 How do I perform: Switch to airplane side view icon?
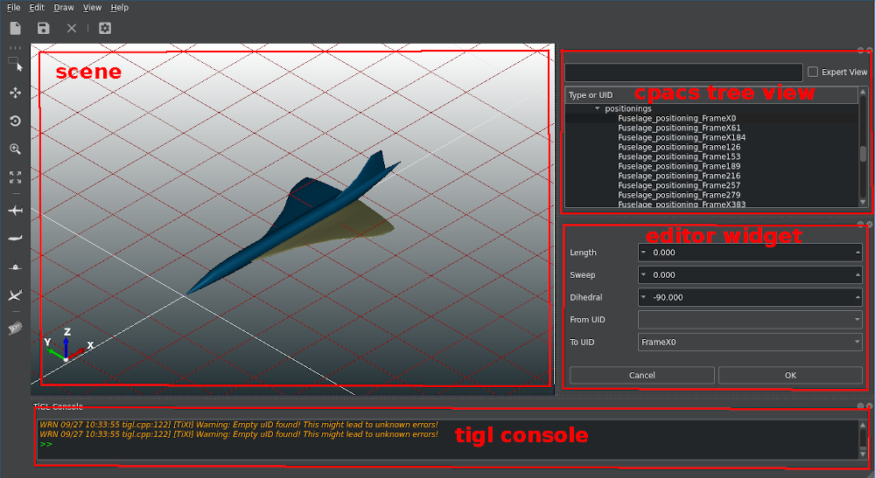pos(15,238)
